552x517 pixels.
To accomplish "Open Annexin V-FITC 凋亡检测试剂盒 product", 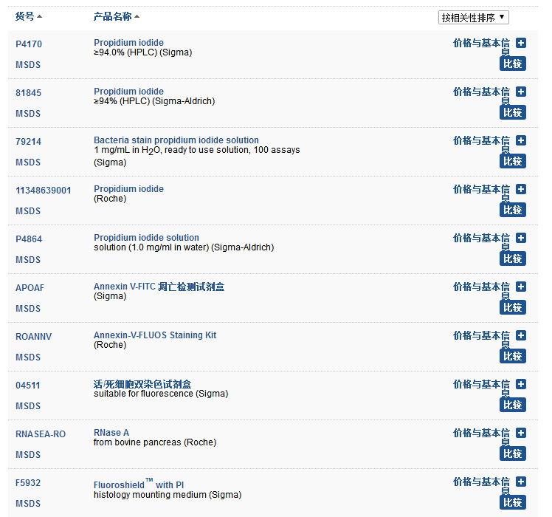I will point(159,287).
